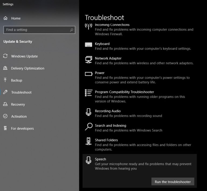Click the Network Adapter monitor icon

coord(88,60)
